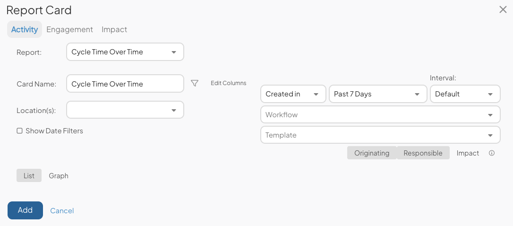The width and height of the screenshot is (513, 226).
Task: Close the Report Card dialog
Action: pyautogui.click(x=503, y=10)
